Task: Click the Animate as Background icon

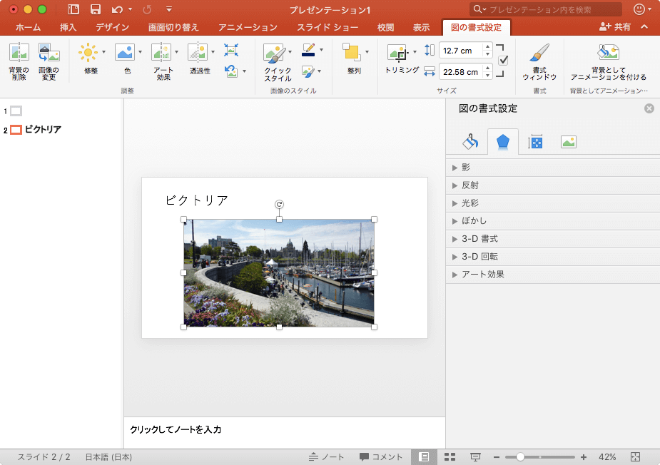Action: [x=608, y=53]
